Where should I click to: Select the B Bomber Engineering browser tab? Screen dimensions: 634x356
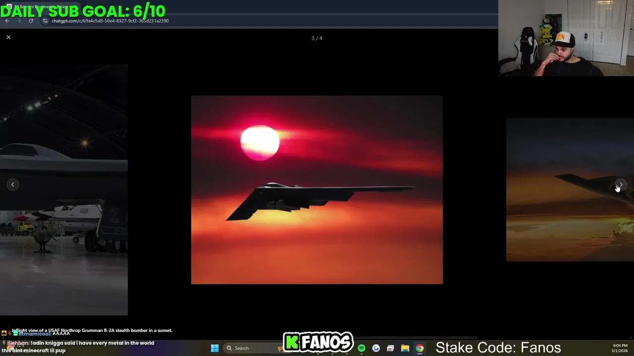[x=42, y=7]
